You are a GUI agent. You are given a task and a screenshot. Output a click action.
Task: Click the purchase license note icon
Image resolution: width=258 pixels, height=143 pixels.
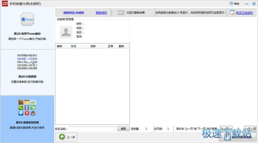(x=232, y=13)
